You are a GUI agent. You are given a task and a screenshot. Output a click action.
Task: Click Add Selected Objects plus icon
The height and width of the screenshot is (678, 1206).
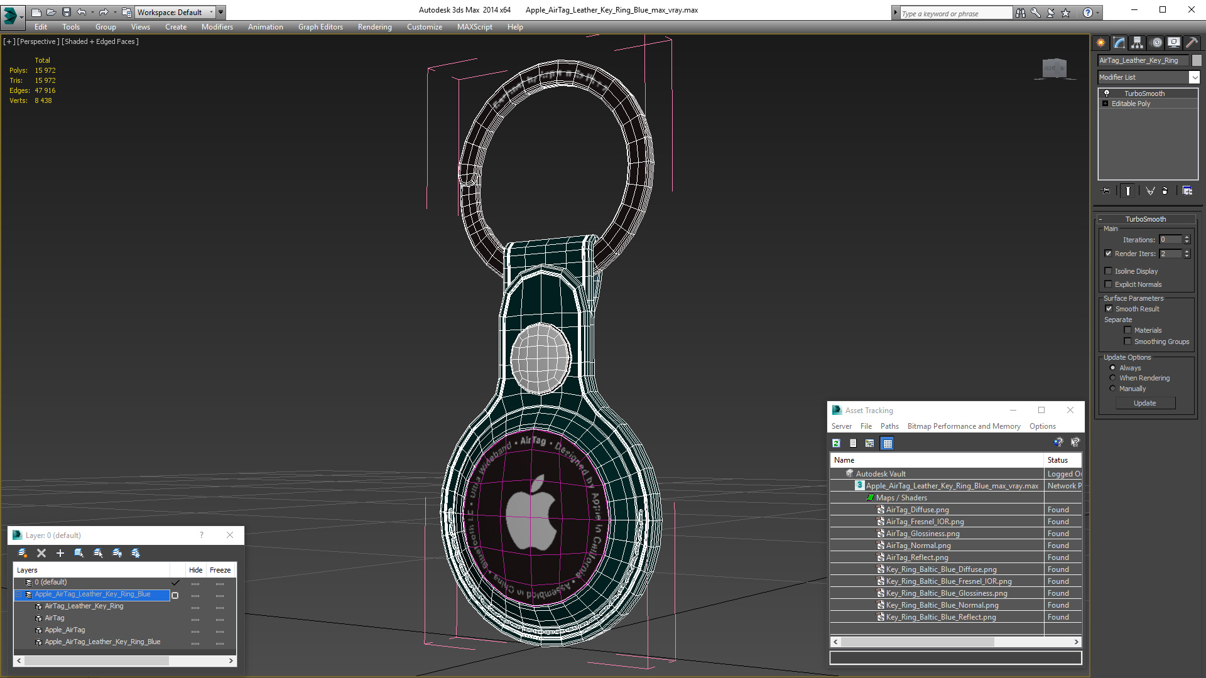pos(60,553)
